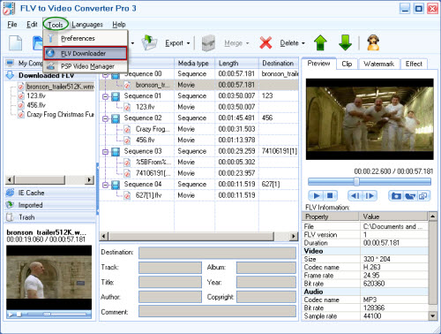
Task: Click the Tools menu
Action: click(56, 25)
